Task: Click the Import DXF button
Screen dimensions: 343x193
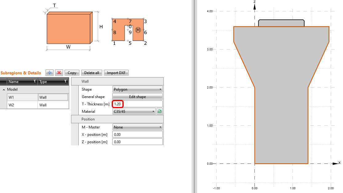Action: pos(116,73)
